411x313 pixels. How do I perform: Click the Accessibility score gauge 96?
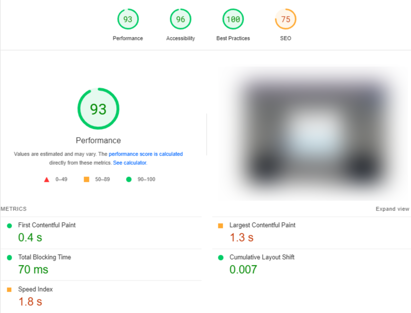pyautogui.click(x=180, y=19)
